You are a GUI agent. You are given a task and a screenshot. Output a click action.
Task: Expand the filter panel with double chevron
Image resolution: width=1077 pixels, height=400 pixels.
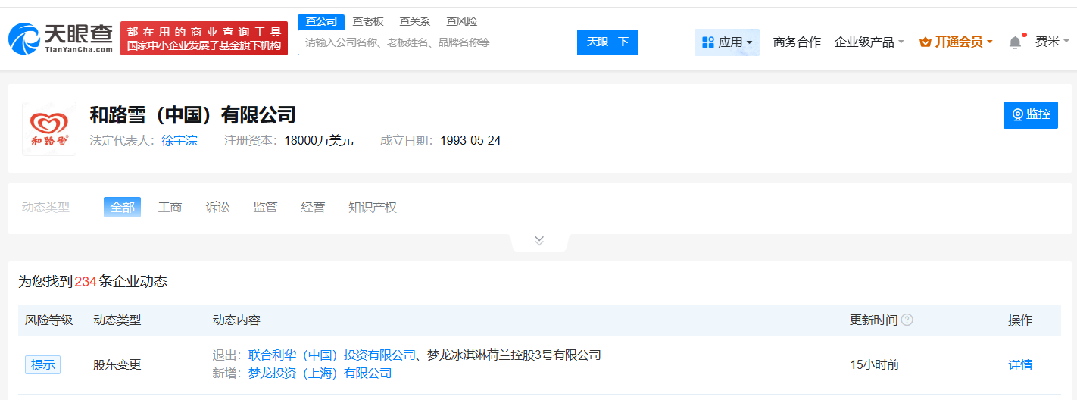(539, 241)
